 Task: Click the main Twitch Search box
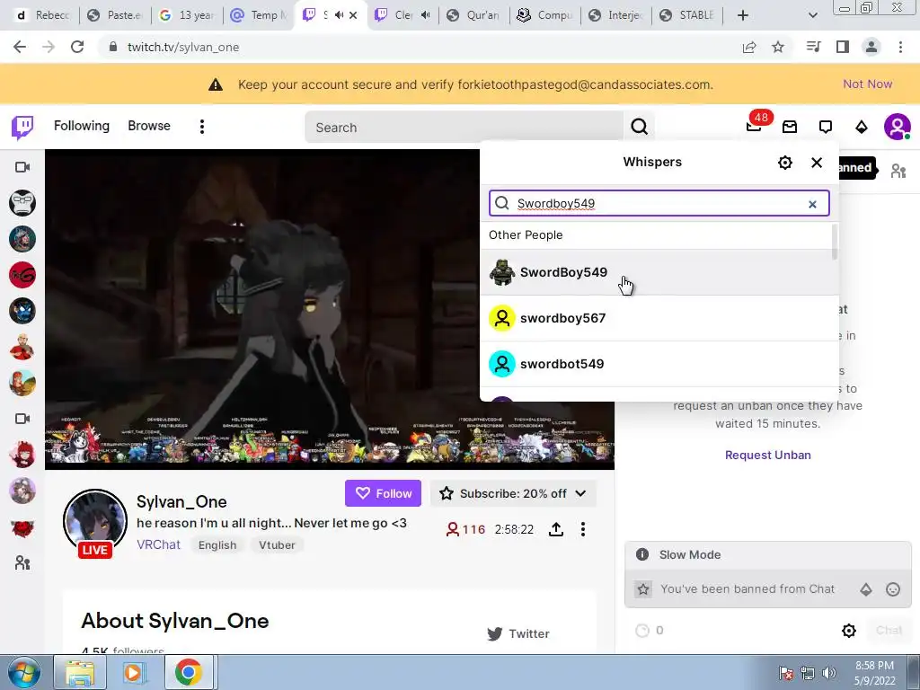click(464, 128)
